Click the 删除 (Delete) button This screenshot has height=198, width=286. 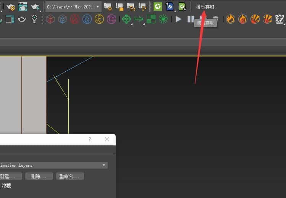pyautogui.click(x=39, y=176)
